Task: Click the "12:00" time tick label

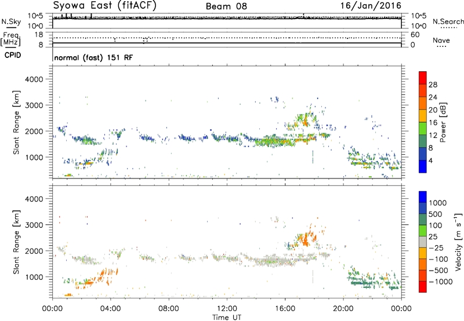Action: [227, 309]
